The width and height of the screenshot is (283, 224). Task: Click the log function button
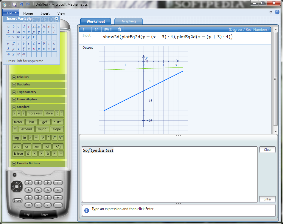[x=16, y=138]
